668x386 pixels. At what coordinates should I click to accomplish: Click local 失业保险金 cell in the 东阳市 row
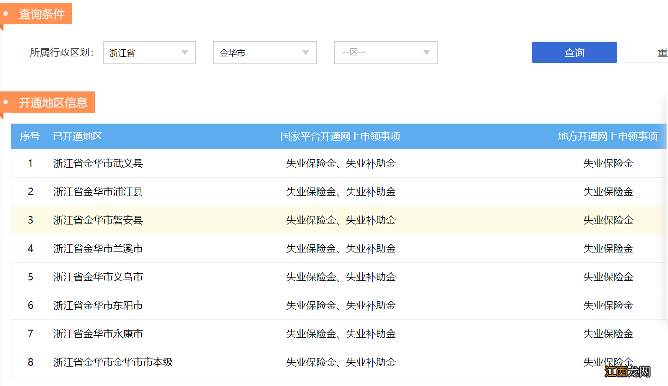pos(608,305)
